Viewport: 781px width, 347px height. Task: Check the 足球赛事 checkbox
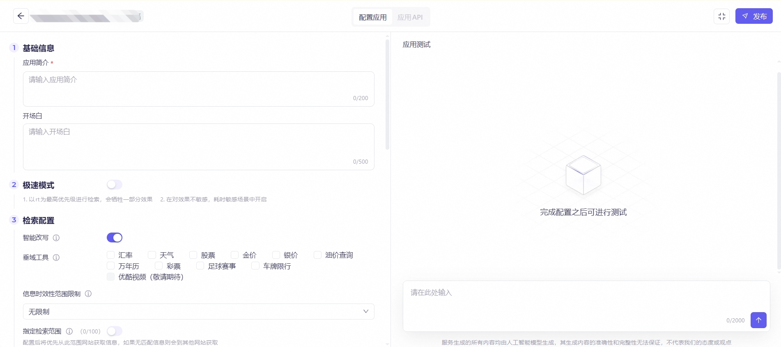tap(200, 266)
